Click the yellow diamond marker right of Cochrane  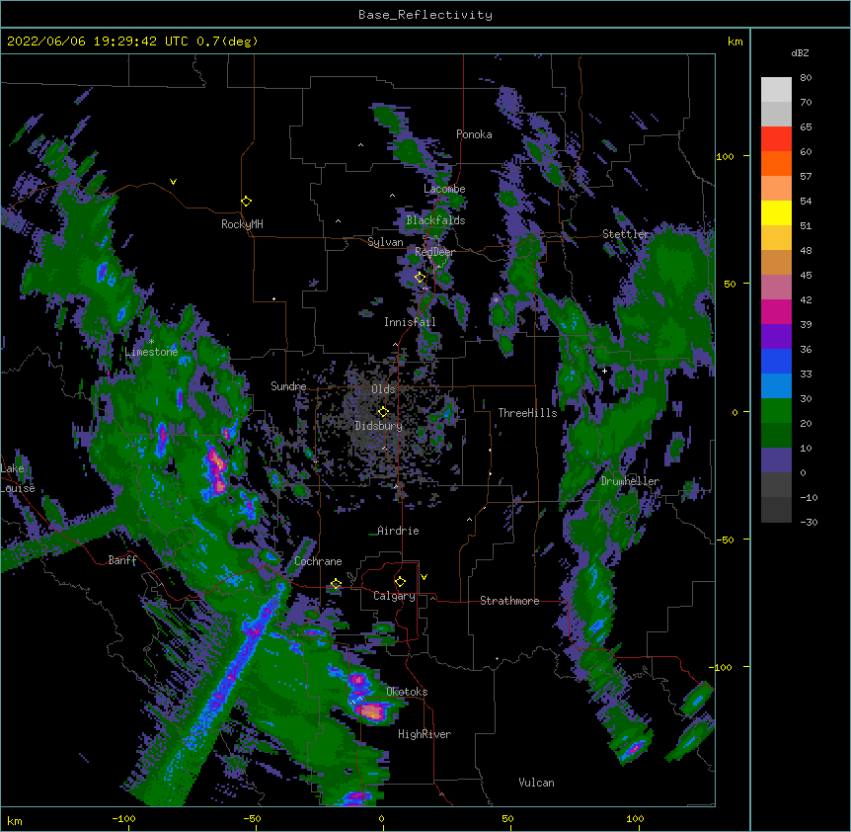point(336,584)
